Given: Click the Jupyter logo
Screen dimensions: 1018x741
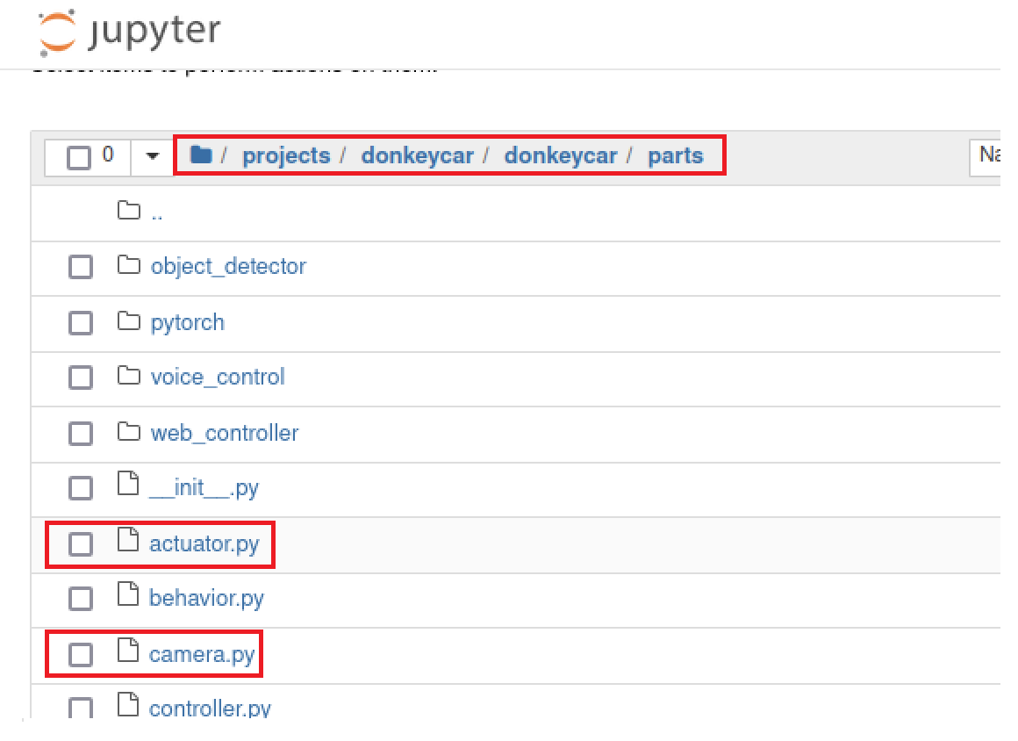Looking at the screenshot, I should [129, 33].
